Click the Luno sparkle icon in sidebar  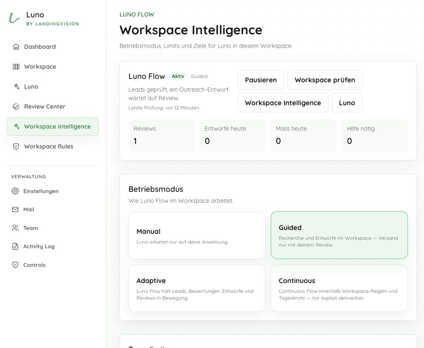17,86
